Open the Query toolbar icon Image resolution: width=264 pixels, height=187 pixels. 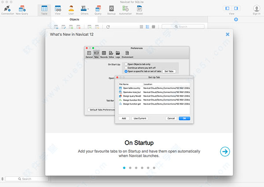[98, 10]
